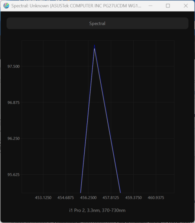The image size is (195, 223).
Task: Click the 459.3750 x-axis label
Action: pyautogui.click(x=133, y=198)
